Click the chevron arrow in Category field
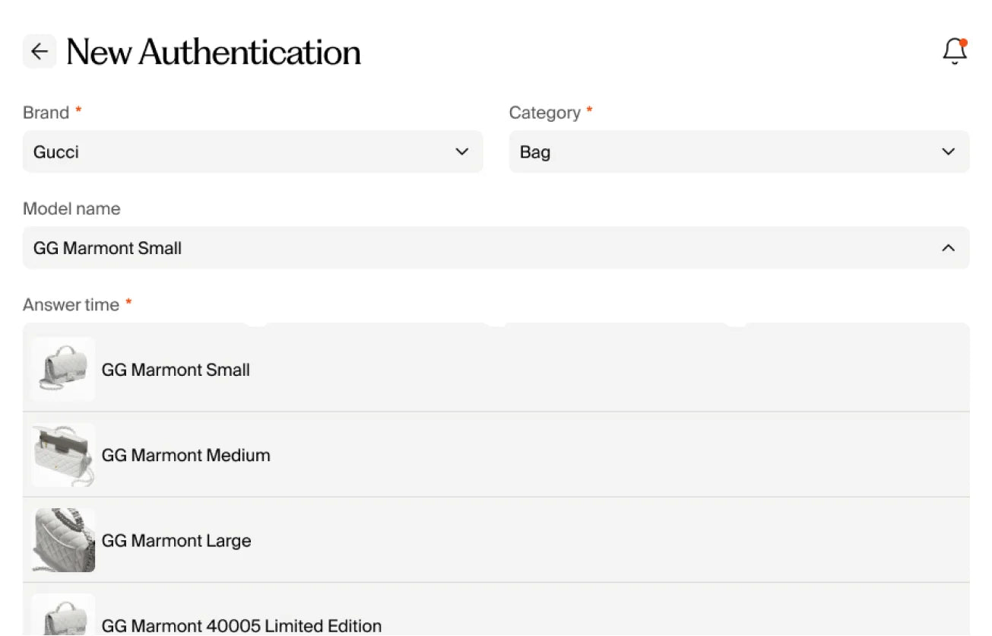 coord(948,151)
